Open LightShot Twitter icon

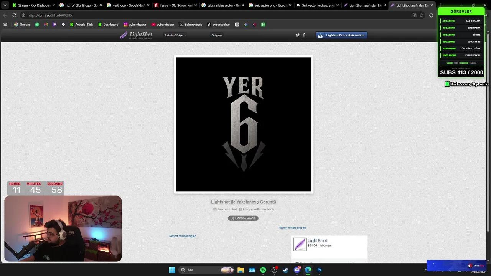pyautogui.click(x=297, y=35)
